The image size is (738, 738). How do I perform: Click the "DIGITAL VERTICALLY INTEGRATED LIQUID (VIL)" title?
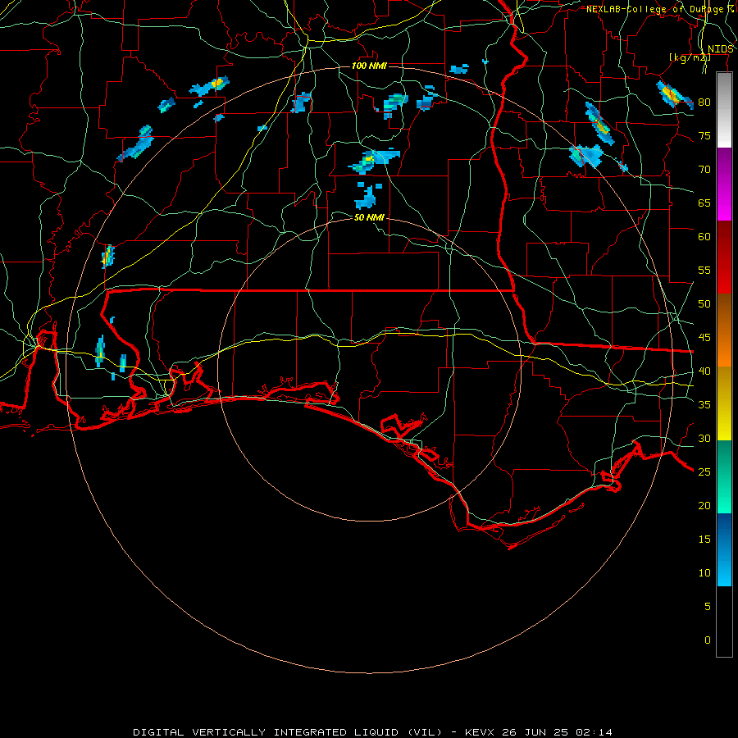[287, 732]
